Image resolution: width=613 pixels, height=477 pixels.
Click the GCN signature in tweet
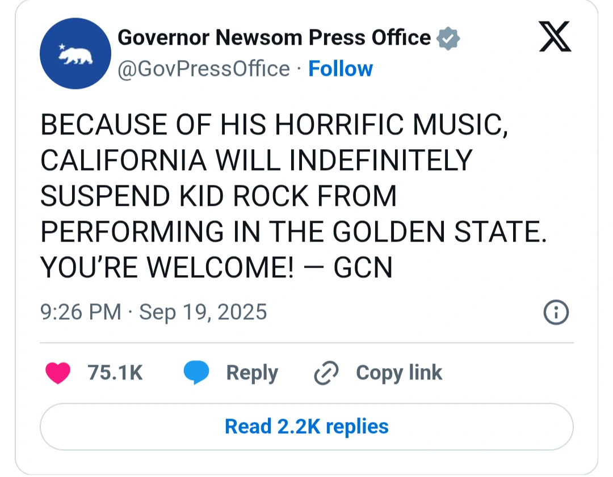(363, 268)
